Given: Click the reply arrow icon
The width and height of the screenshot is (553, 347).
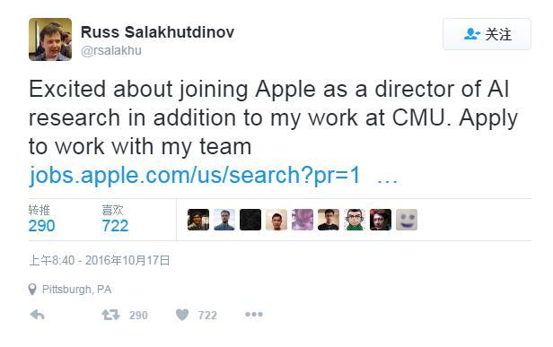Looking at the screenshot, I should point(38,314).
